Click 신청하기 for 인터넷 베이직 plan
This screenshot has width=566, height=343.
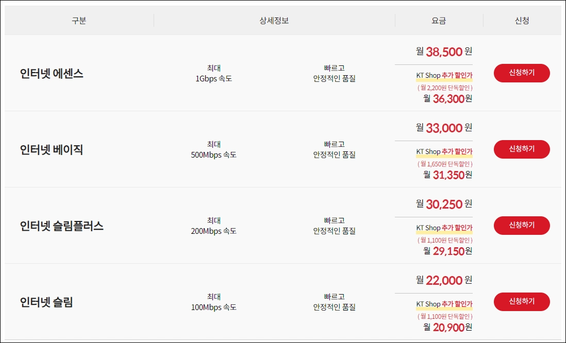(522, 149)
